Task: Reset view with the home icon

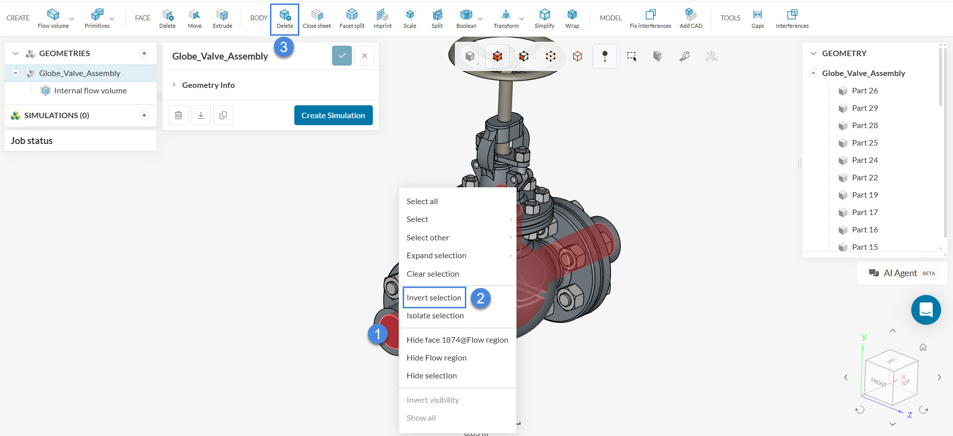Action: pos(923,347)
